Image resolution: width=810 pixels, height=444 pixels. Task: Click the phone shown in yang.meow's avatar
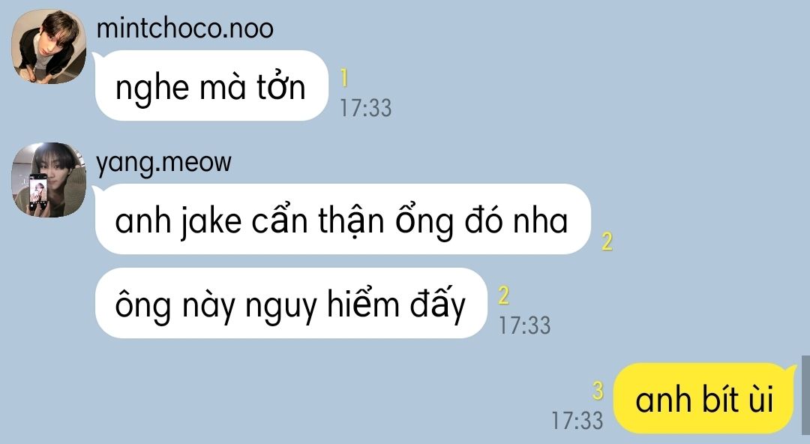(38, 191)
